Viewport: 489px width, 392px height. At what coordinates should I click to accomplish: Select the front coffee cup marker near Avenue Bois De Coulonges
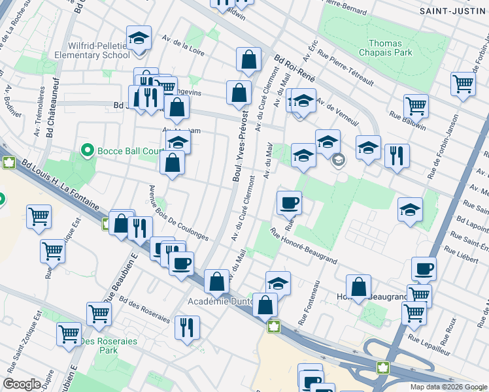click(181, 265)
